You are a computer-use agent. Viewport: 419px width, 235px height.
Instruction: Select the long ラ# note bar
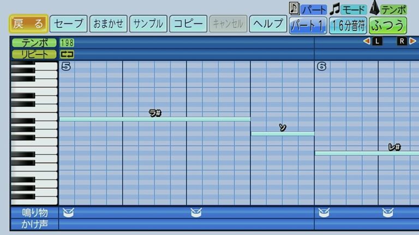point(155,119)
